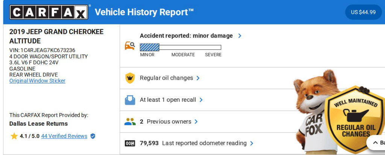
Task: Click the CARFAX logo
Action: (49, 12)
